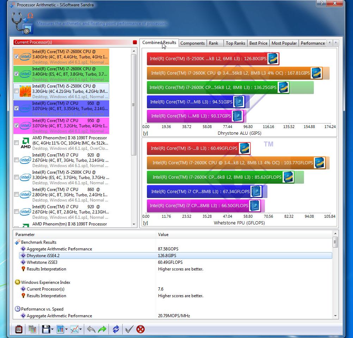Click the stethoscope benchmark logo in header
Image resolution: width=353 pixels, height=338 pixels.
(22, 23)
